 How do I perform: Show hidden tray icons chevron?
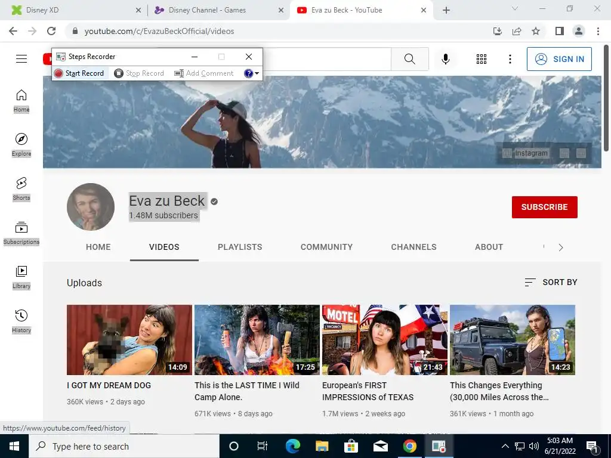click(505, 446)
